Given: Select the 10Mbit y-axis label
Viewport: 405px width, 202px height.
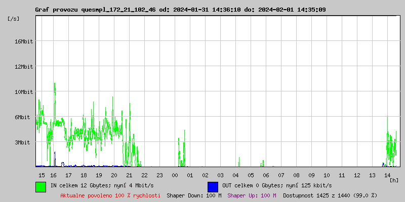Looking at the screenshot, I should coord(24,92).
